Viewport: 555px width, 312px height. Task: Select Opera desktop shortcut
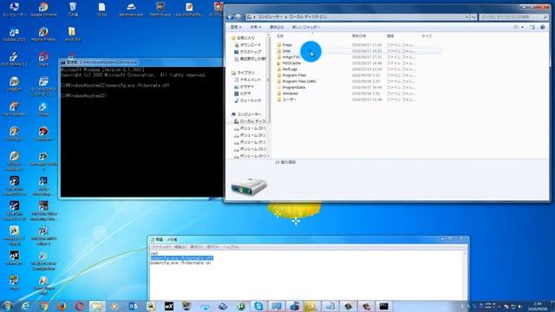pos(43,59)
